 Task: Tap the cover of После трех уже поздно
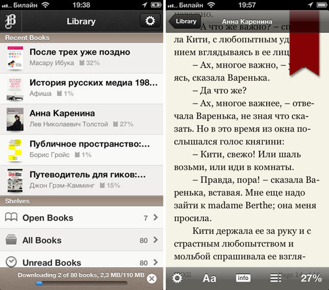[15, 58]
